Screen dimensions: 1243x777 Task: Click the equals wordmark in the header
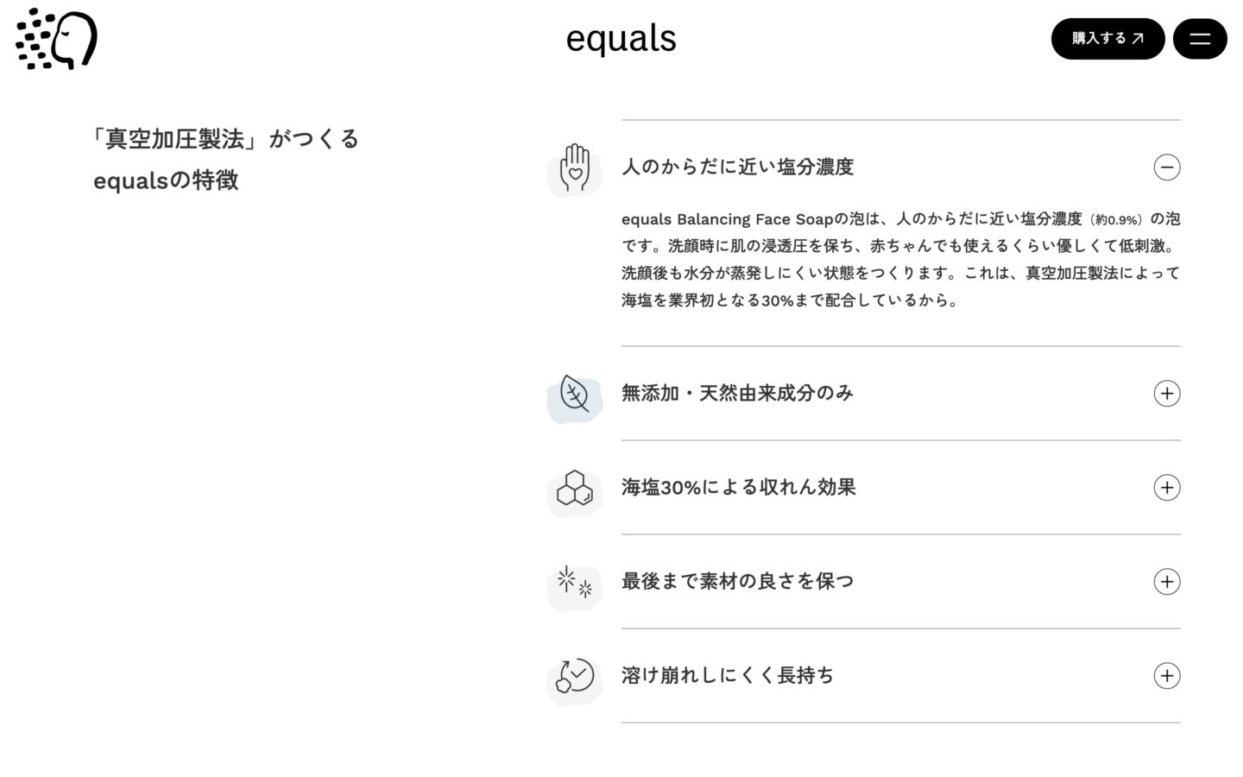pos(620,38)
